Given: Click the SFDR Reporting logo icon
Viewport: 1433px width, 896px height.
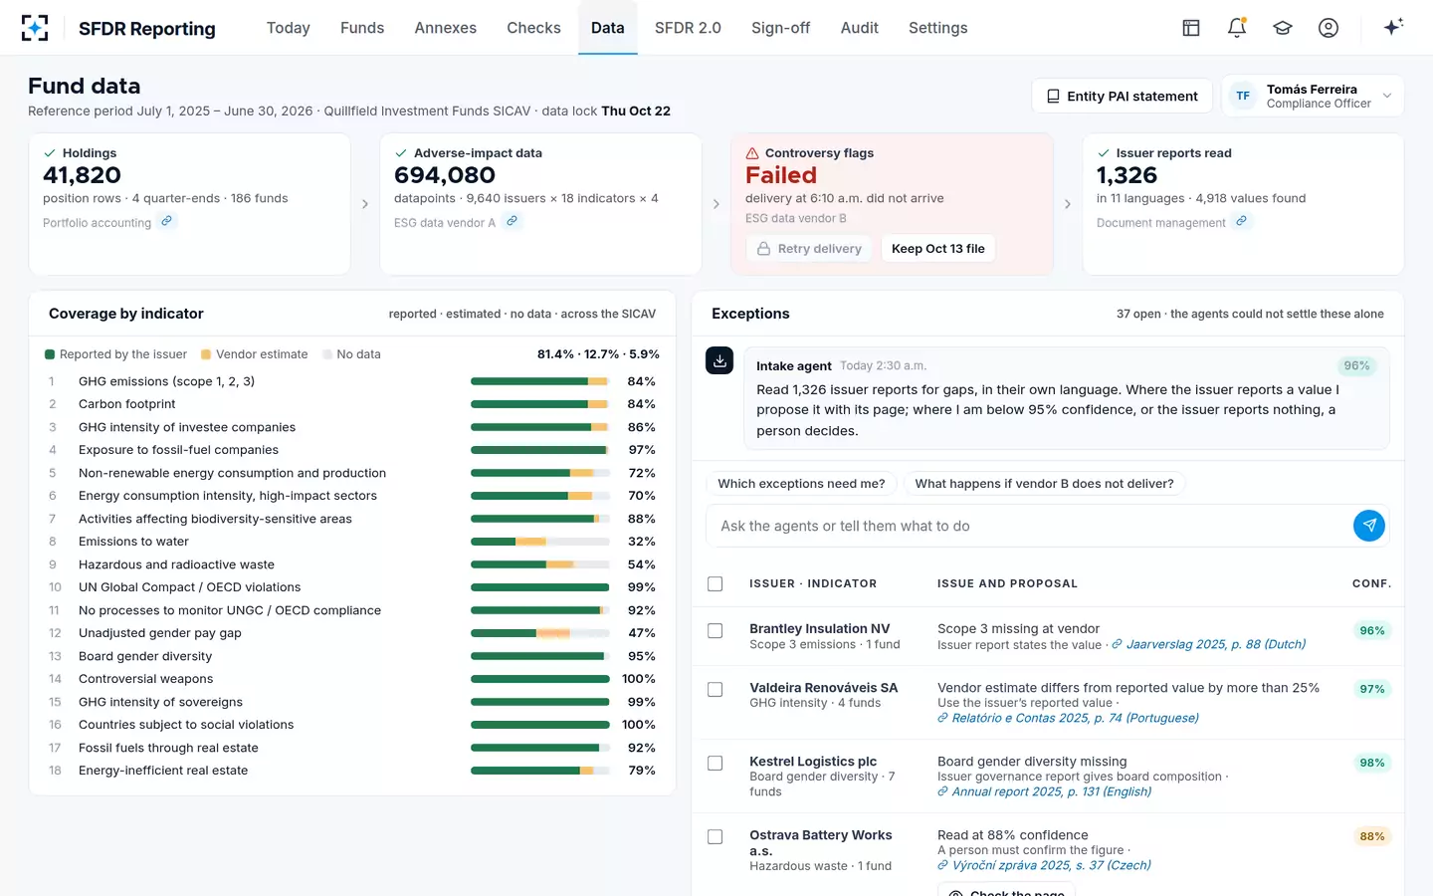Looking at the screenshot, I should click(35, 28).
